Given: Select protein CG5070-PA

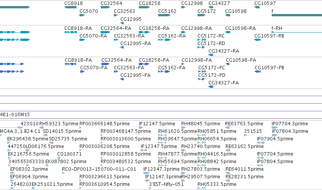Looking at the screenshot, I should pyautogui.click(x=93, y=68).
